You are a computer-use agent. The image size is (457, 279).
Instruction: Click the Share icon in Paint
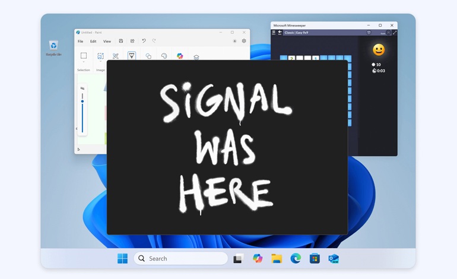coord(132,41)
